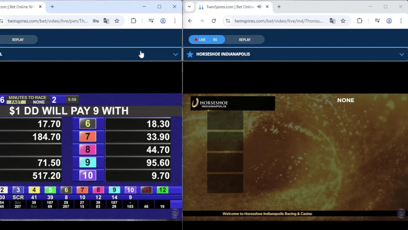Screen dimensions: 408x230
Task: Select TwinSpires tab in right browser window
Action: tap(230, 7)
